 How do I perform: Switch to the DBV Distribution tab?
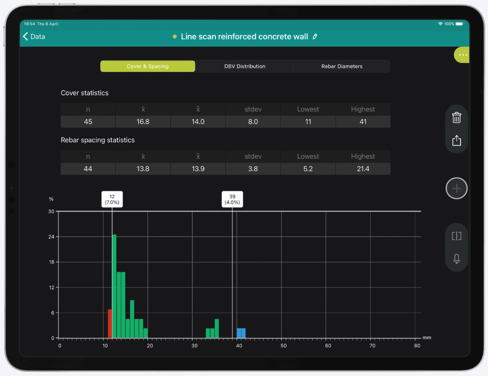point(245,66)
